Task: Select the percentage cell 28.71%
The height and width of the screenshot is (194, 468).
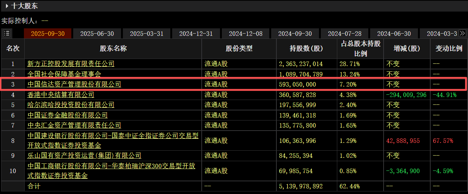Action: pyautogui.click(x=349, y=64)
